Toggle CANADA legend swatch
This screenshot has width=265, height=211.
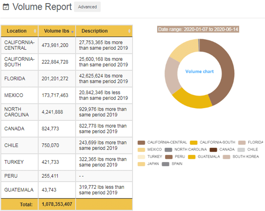(x=213, y=150)
